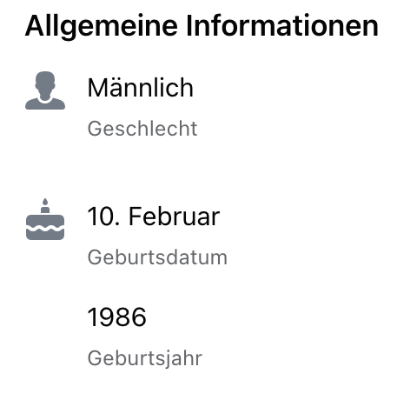Select the 1986 birth year value
Viewport: 417px width, 400px height.
(x=116, y=317)
